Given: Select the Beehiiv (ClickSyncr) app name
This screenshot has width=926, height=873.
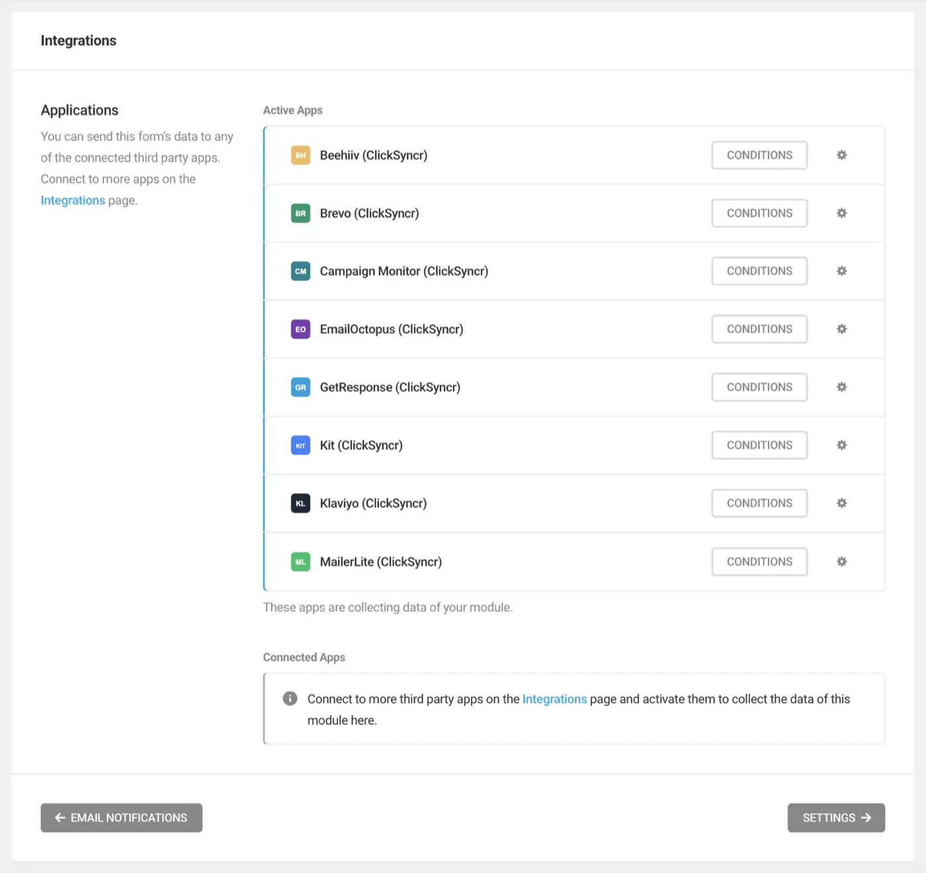Looking at the screenshot, I should [374, 155].
